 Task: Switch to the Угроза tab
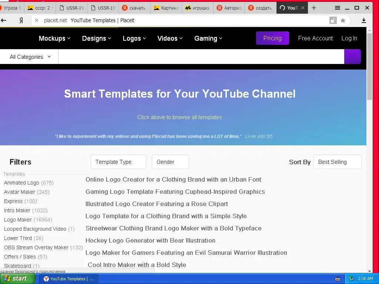(x=11, y=8)
